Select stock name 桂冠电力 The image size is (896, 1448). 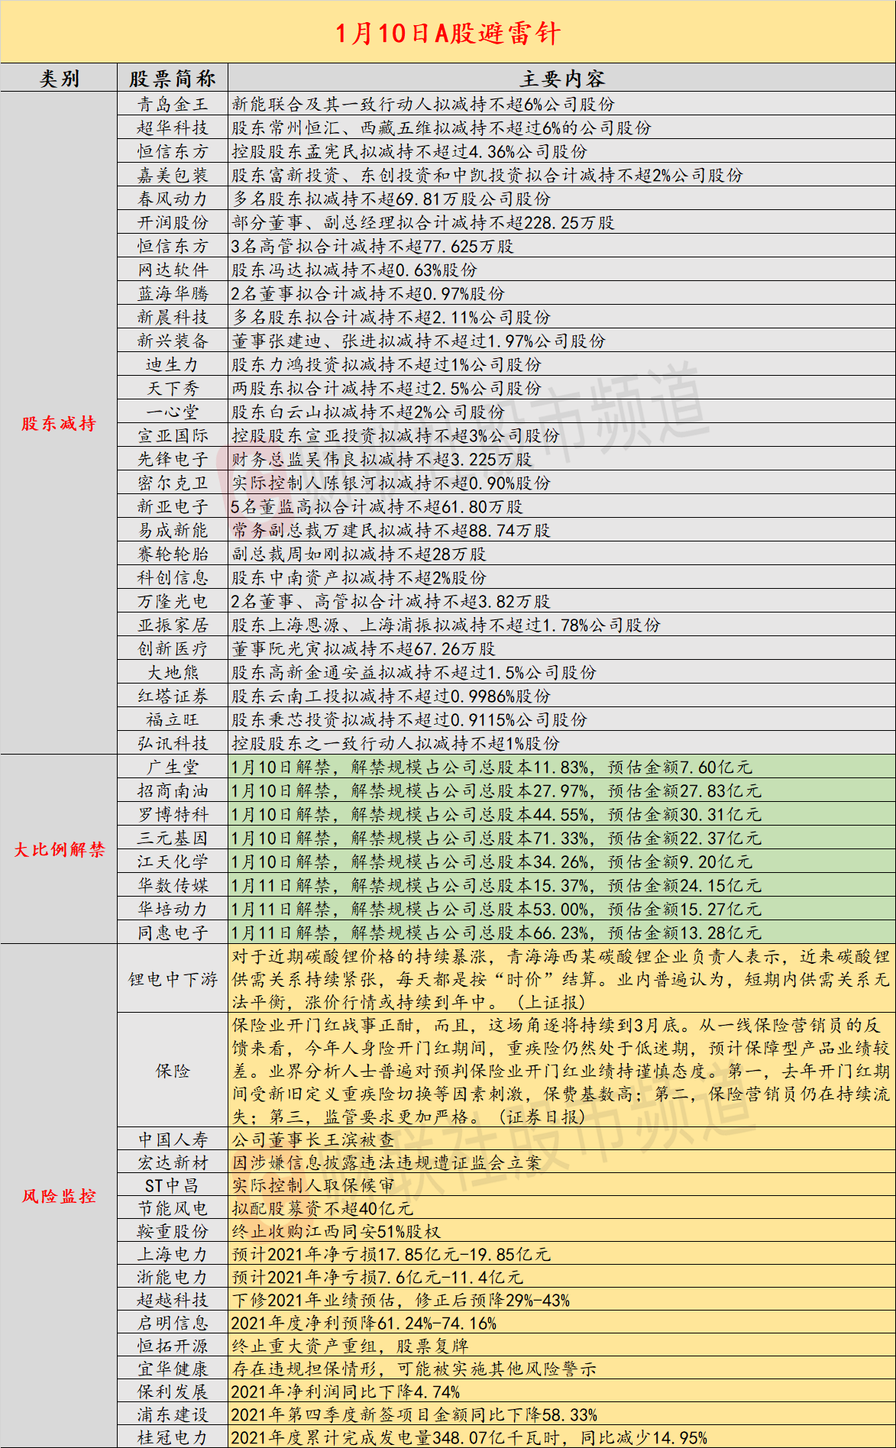tap(173, 1437)
